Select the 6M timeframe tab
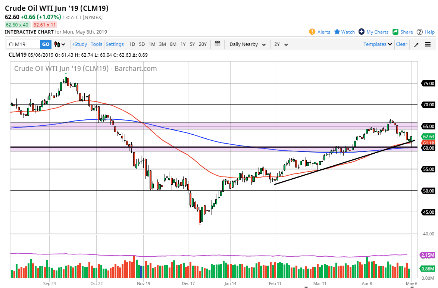 (x=172, y=44)
